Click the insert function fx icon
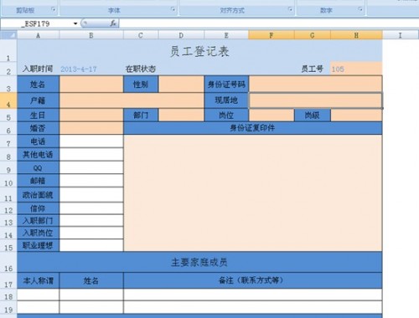The height and width of the screenshot is (318, 419). coord(113,23)
